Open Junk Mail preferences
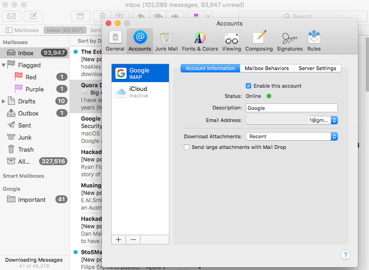This screenshot has width=369, height=270. 166,41
